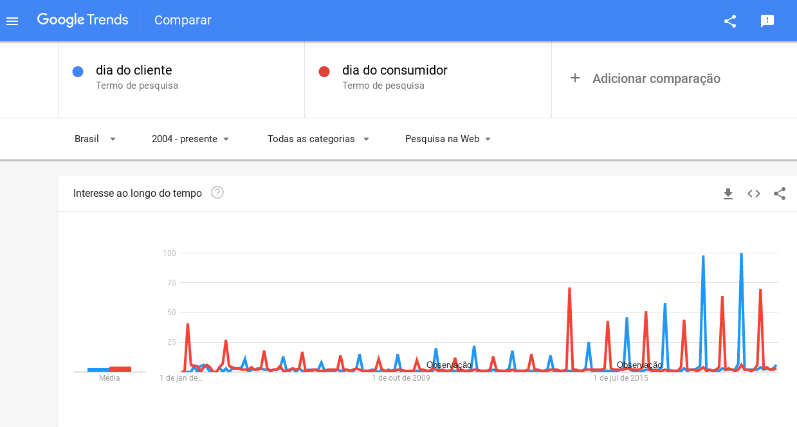797x427 pixels.
Task: Click the plus icon to add comparison
Action: [x=575, y=78]
